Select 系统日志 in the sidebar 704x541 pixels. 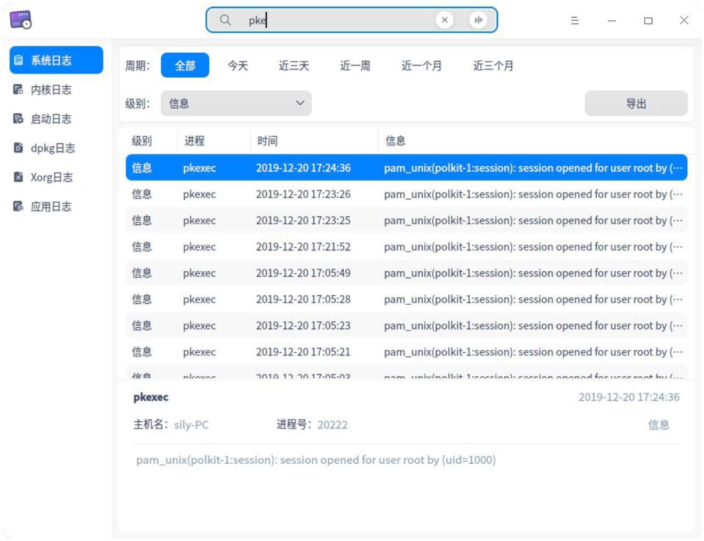click(x=56, y=60)
